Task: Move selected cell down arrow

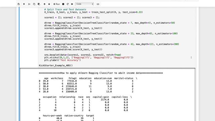Action: [x=49, y=4]
